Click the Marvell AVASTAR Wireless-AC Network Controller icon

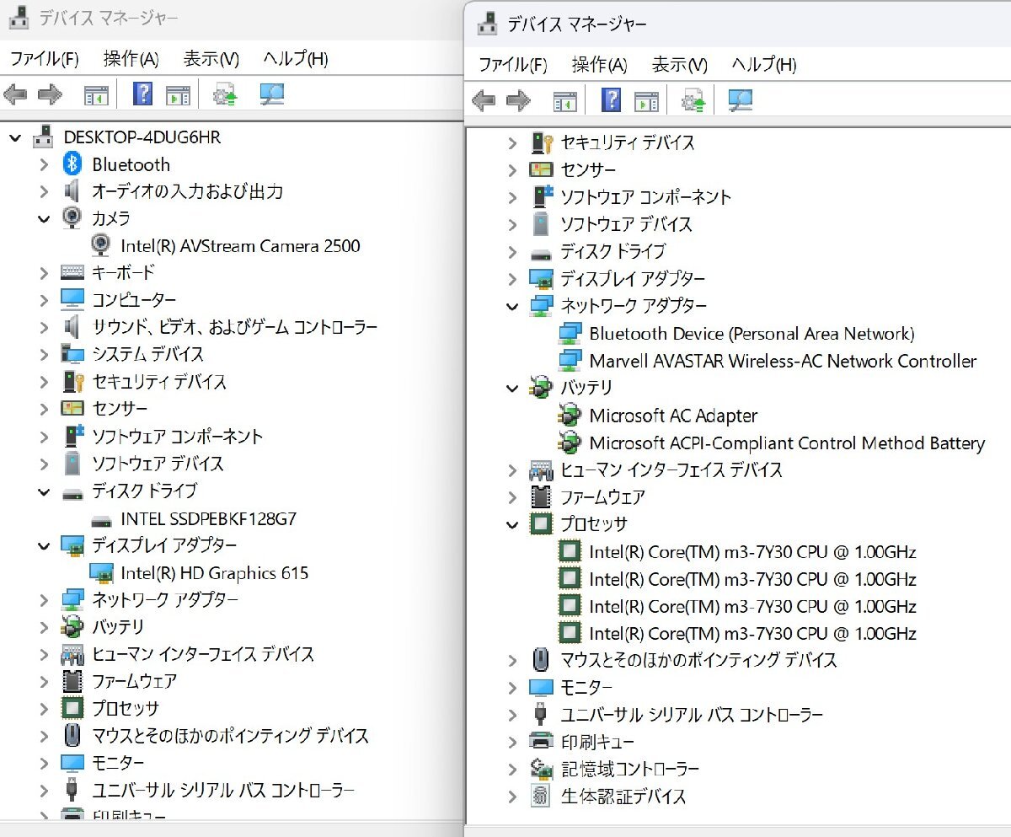570,361
